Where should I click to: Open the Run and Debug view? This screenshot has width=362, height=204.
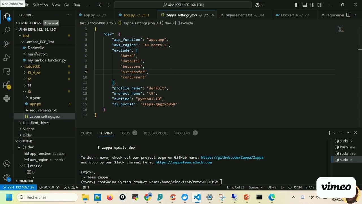tap(7, 58)
